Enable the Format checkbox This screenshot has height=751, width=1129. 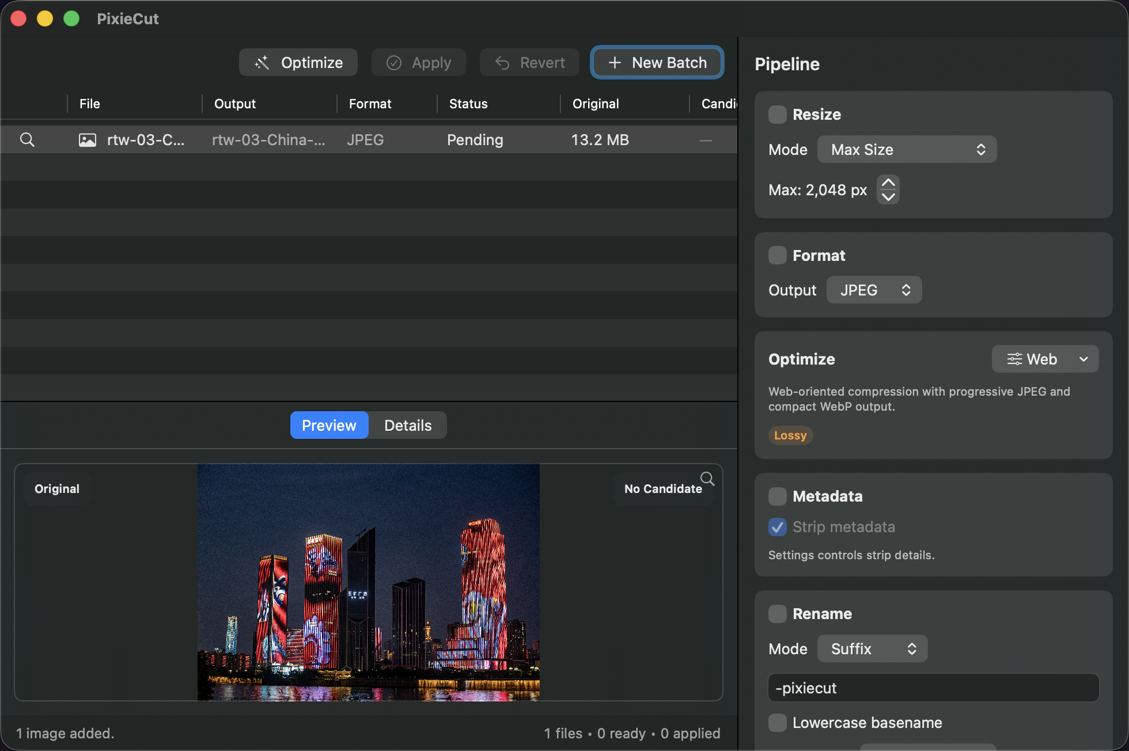click(778, 255)
